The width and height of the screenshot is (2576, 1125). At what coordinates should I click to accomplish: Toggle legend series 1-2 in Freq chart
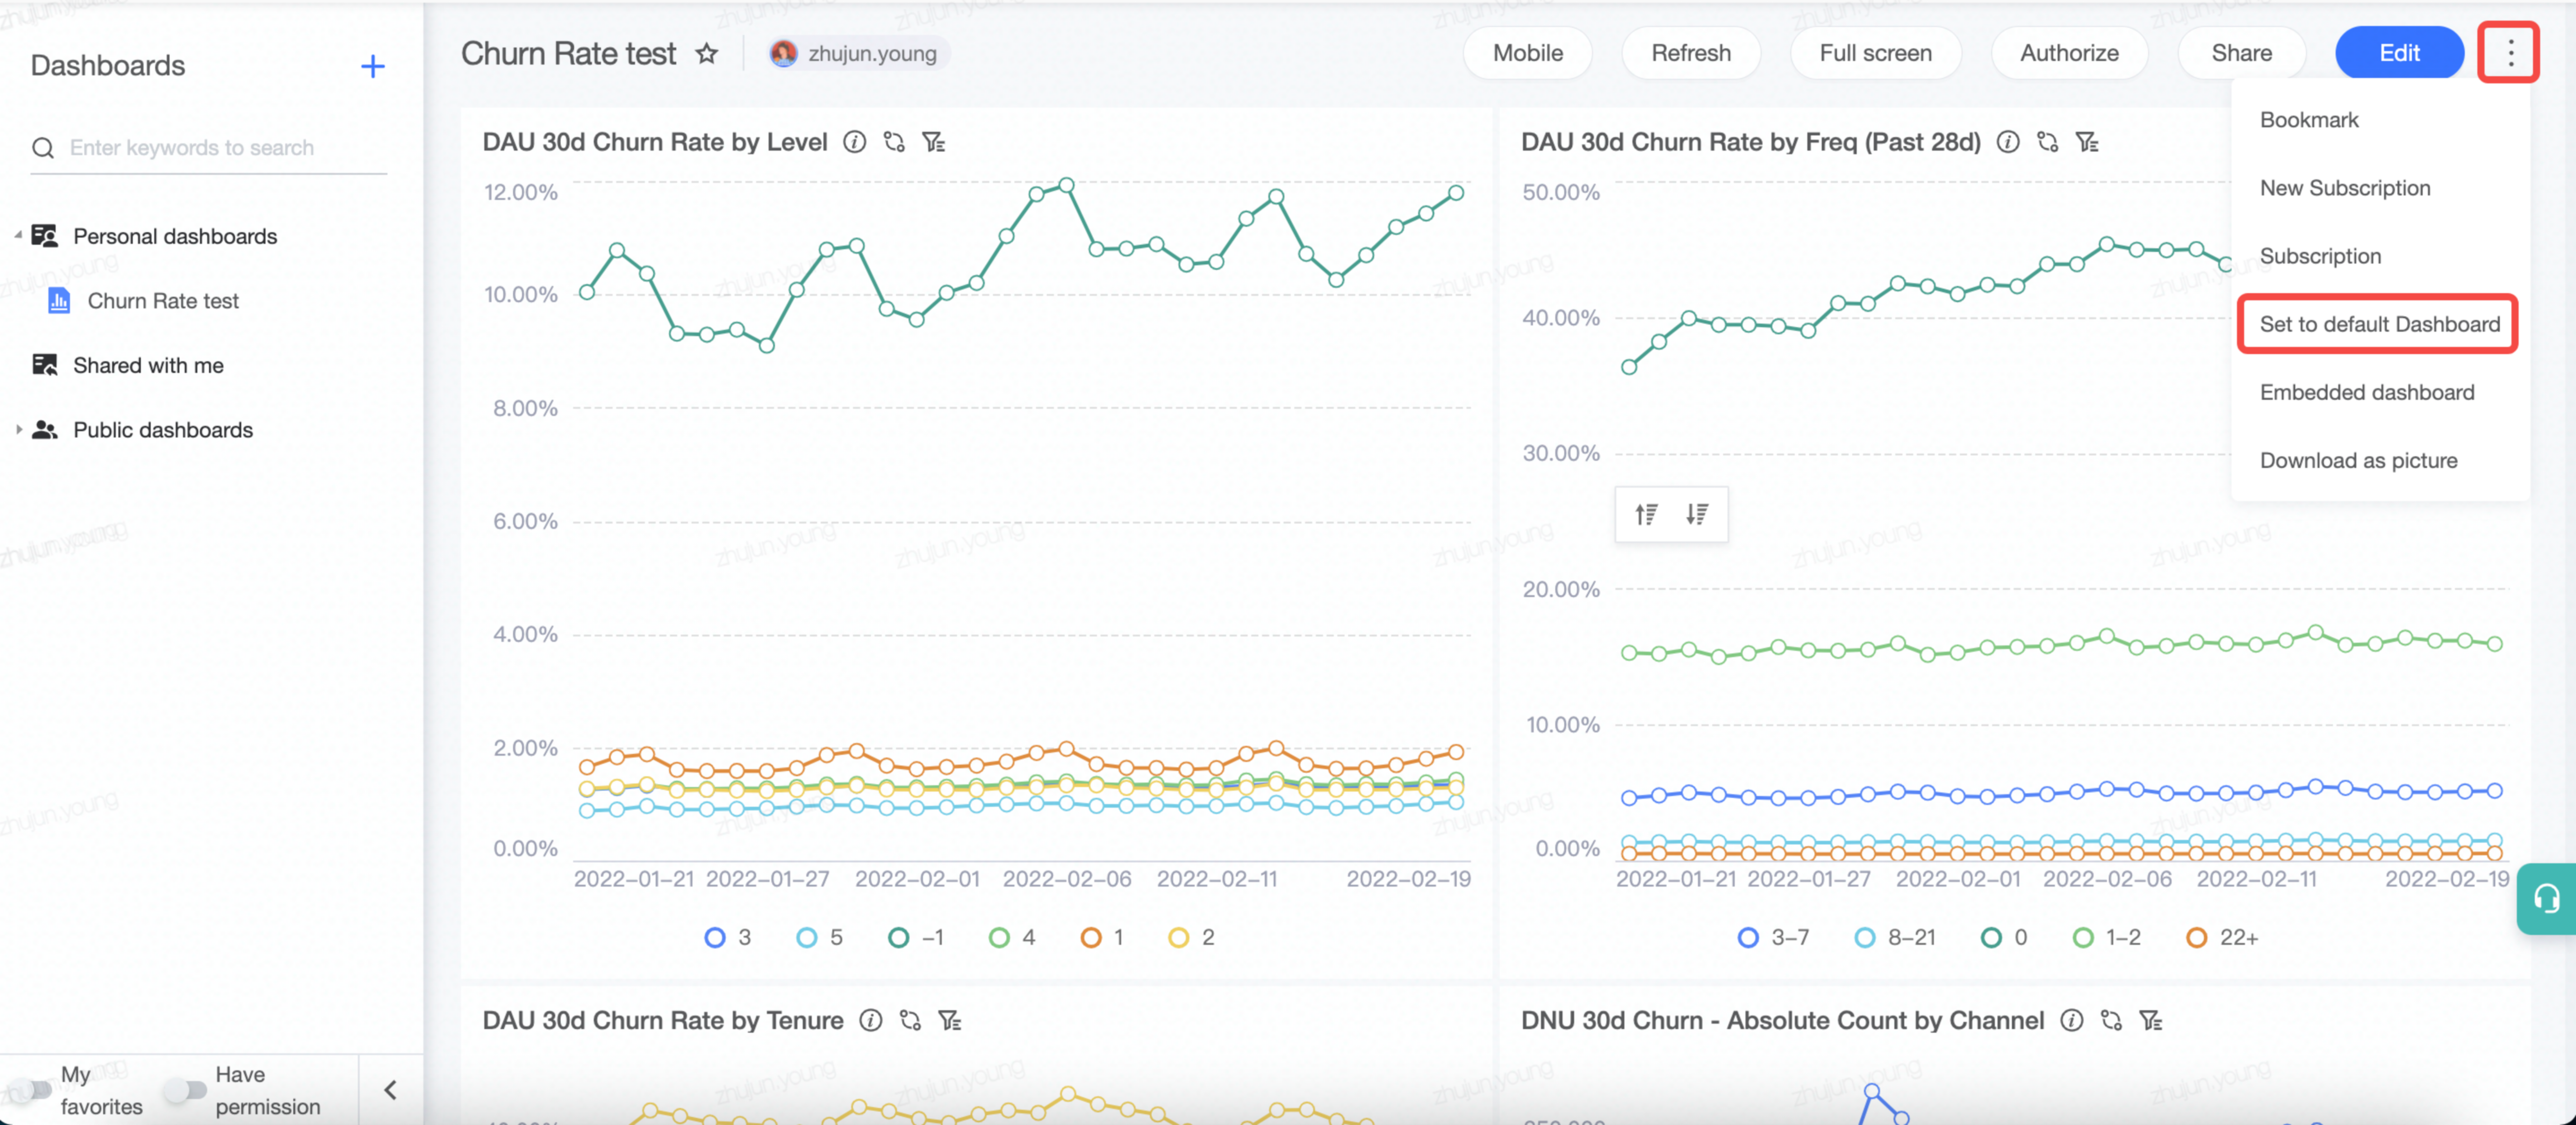[x=2107, y=937]
